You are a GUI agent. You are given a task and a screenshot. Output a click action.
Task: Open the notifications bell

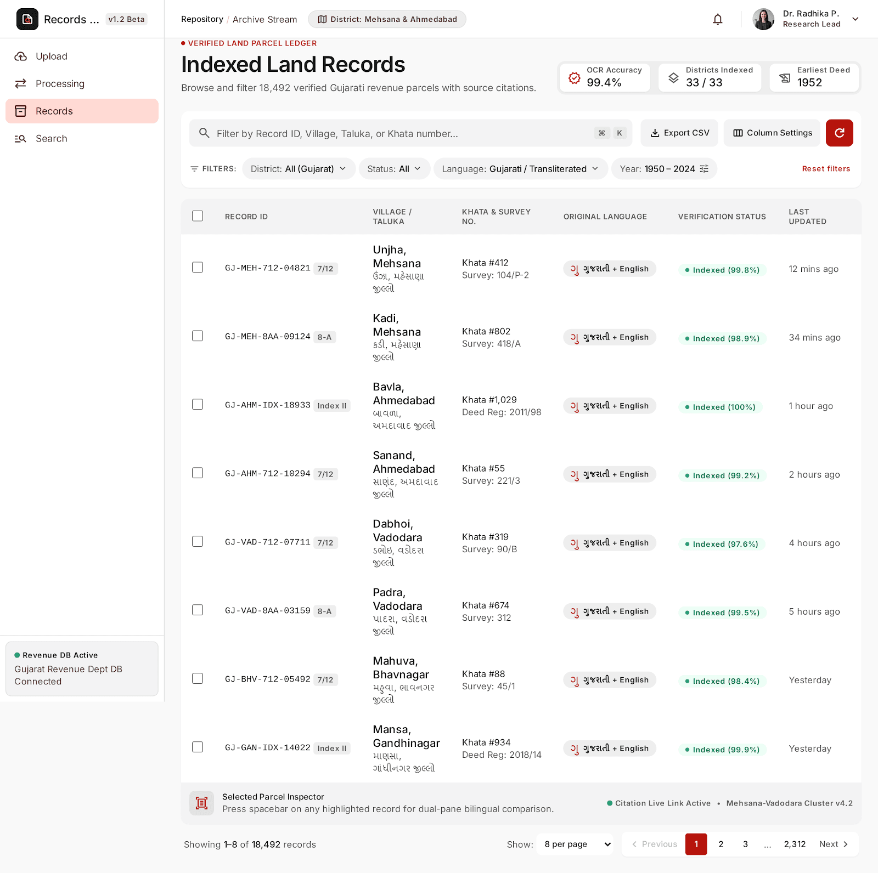[x=718, y=19]
